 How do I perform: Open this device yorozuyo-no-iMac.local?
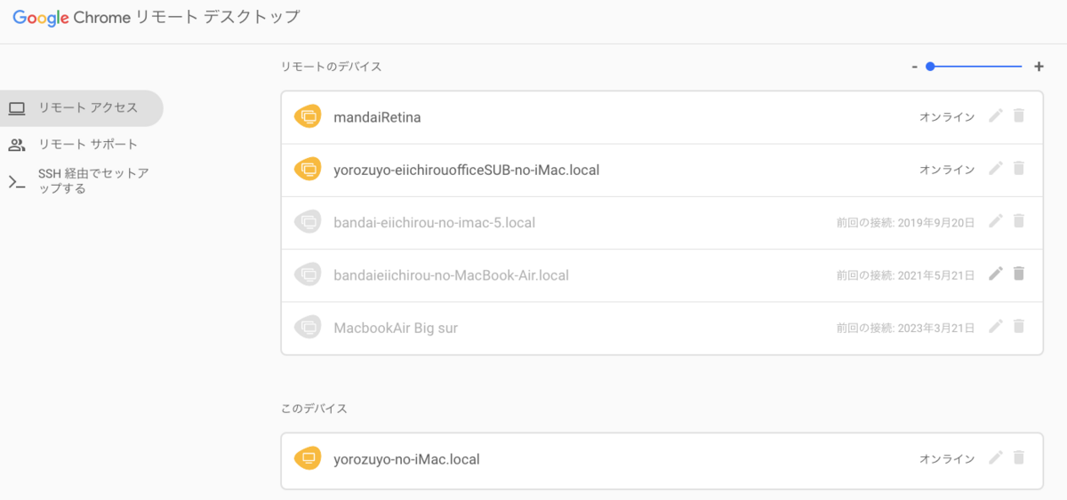click(662, 459)
